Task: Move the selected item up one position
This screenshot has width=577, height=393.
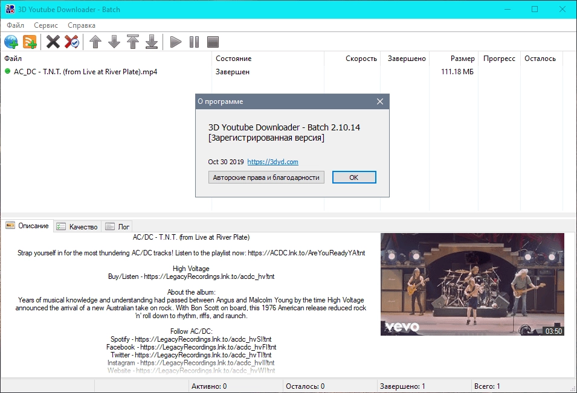Action: pyautogui.click(x=95, y=42)
